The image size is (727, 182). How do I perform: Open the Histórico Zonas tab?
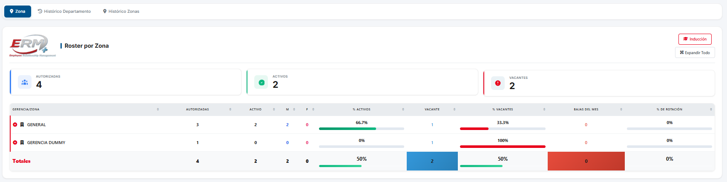click(121, 12)
